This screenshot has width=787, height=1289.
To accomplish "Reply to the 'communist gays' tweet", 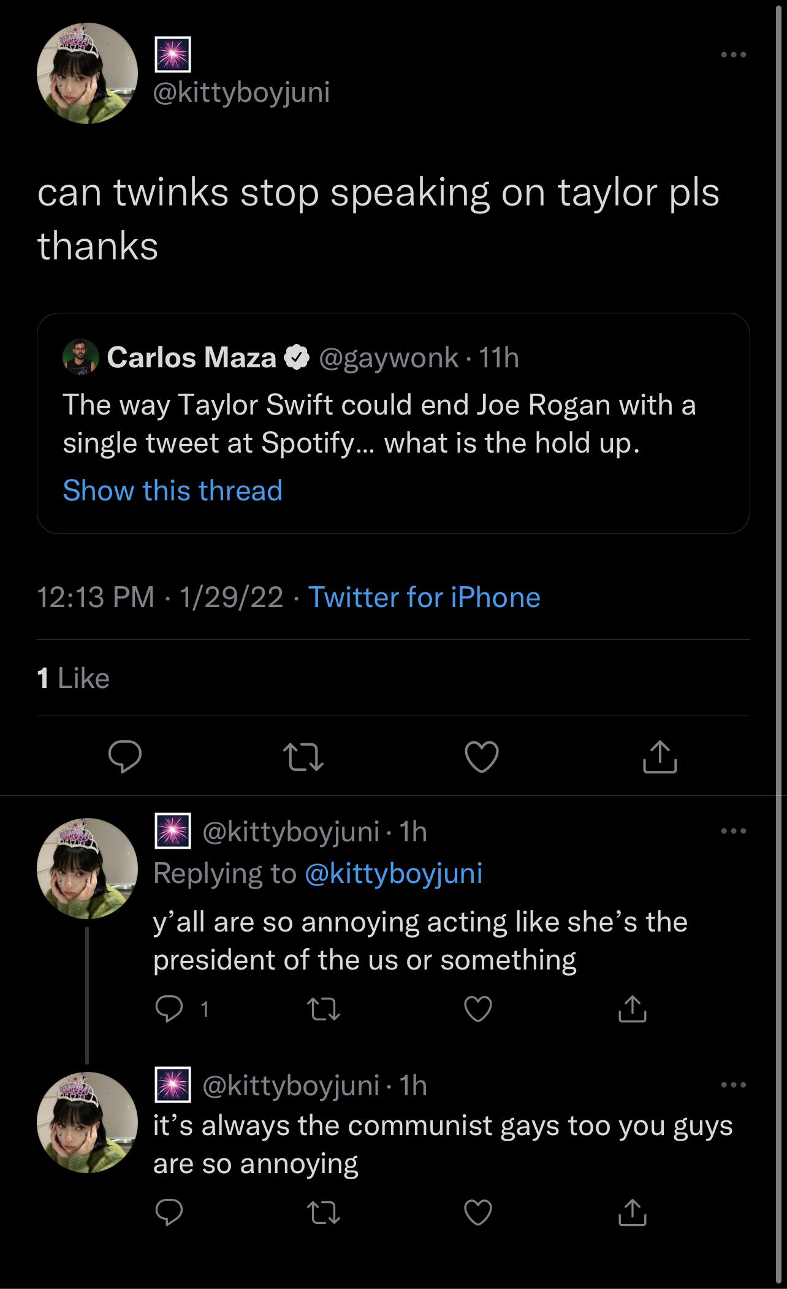I will tap(169, 1212).
